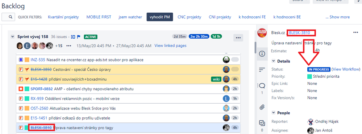Click the issue type icon on the E15-1451 row

21,118
